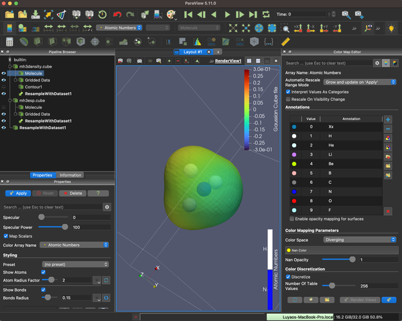Click the Apply button
402x321 pixels.
click(x=18, y=193)
